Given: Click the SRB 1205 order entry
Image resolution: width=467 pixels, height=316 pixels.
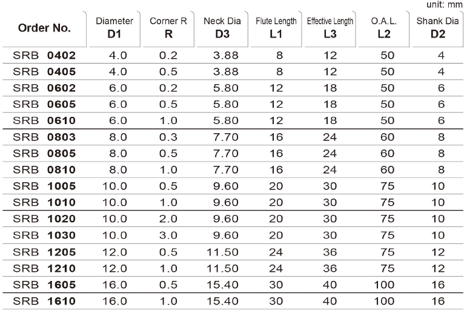Looking at the screenshot, I should [x=44, y=252].
